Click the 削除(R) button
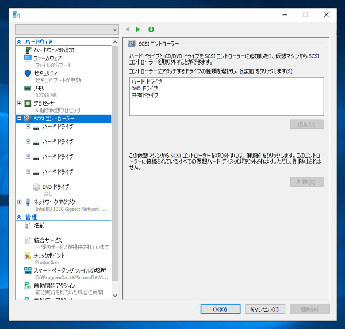 click(x=307, y=182)
